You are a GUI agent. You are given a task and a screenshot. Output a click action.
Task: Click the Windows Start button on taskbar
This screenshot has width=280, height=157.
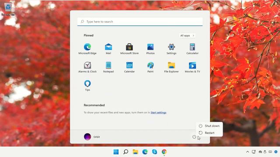pyautogui.click(x=116, y=152)
